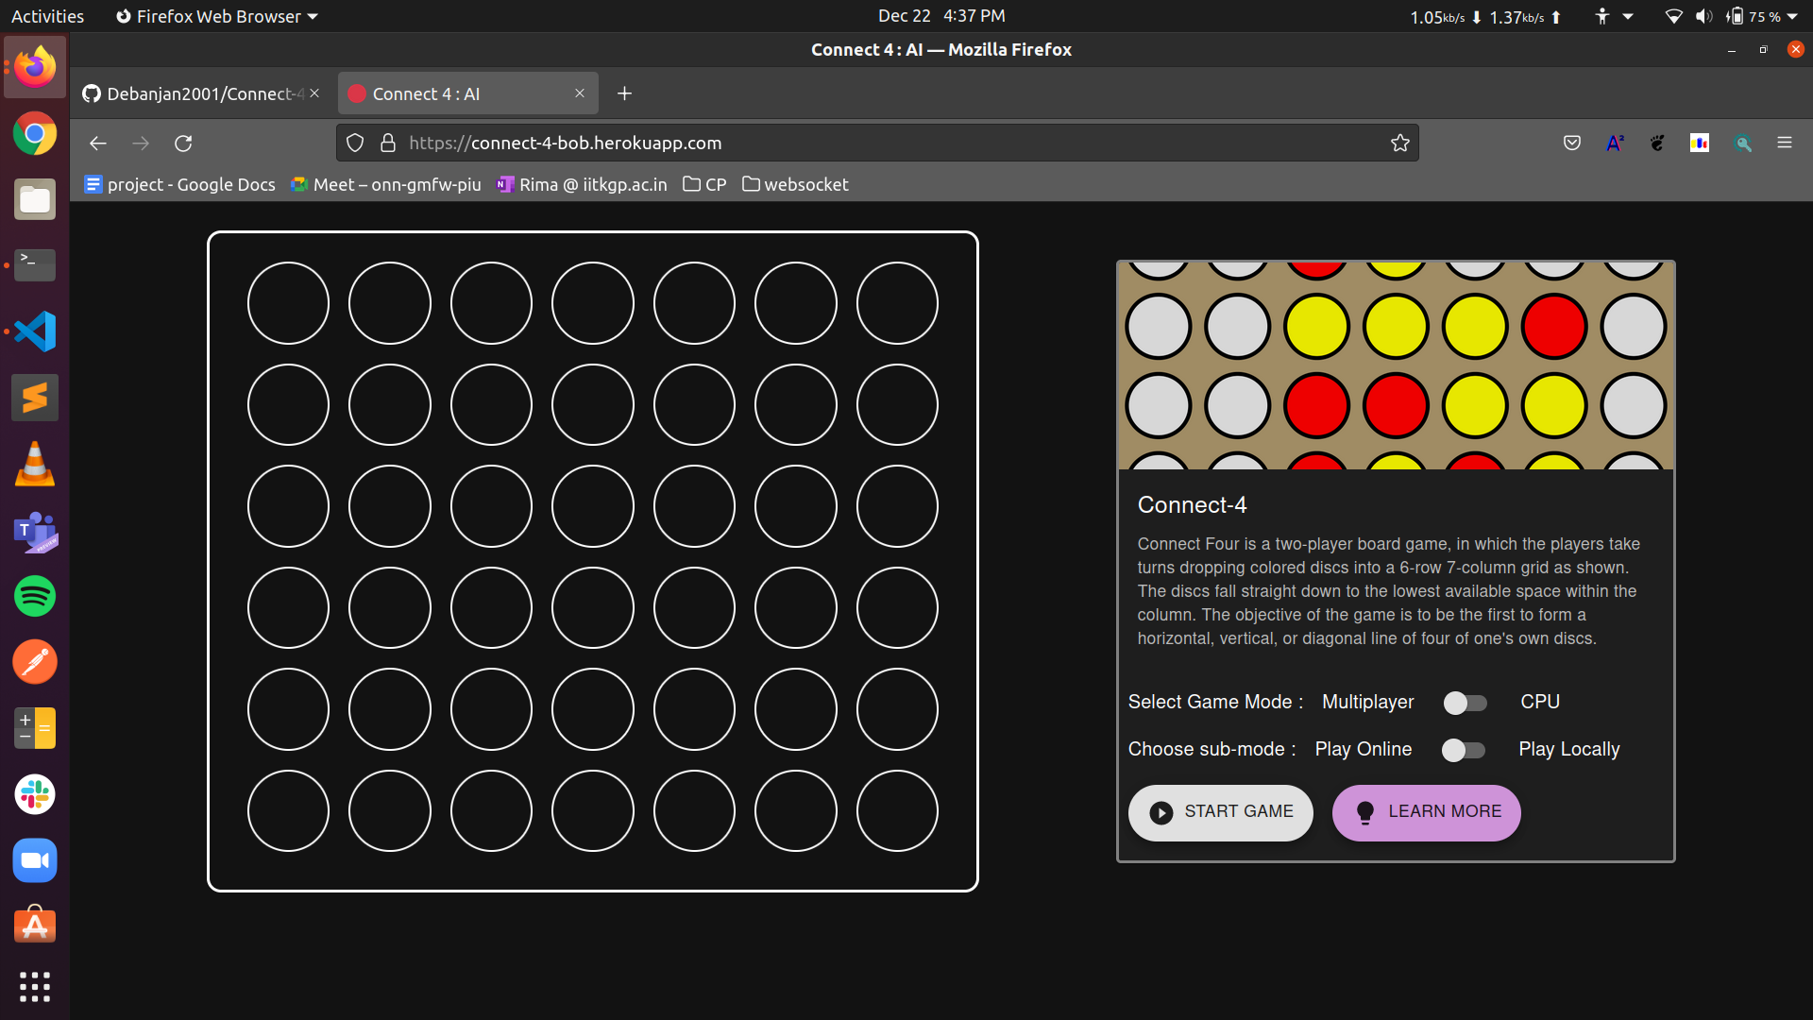Open the magnifier extension icon in the toolbar
This screenshot has width=1813, height=1020.
coord(1743,143)
